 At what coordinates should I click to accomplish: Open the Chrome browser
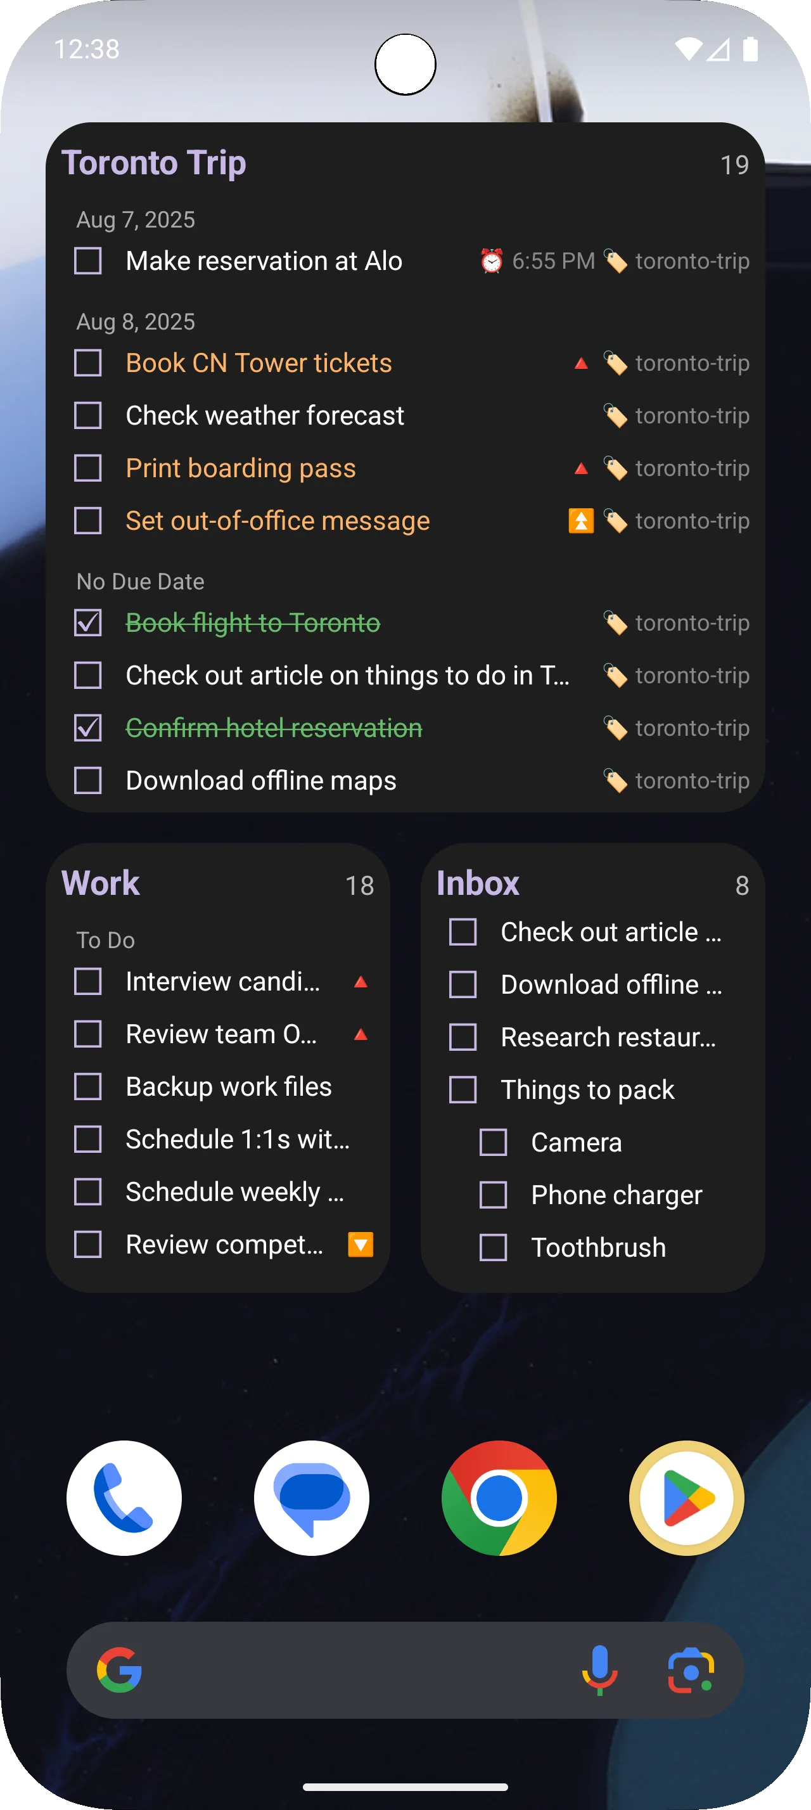pyautogui.click(x=499, y=1498)
